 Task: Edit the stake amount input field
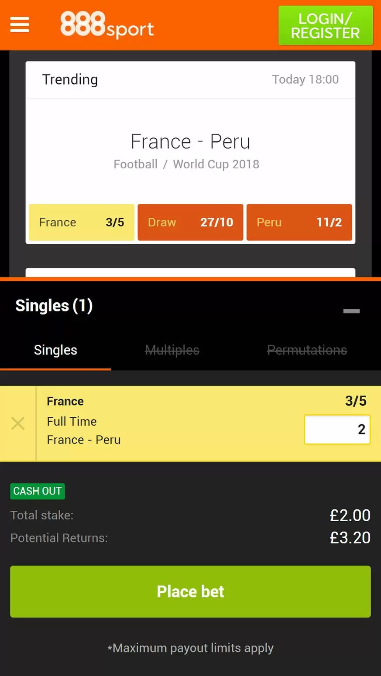coord(337,430)
